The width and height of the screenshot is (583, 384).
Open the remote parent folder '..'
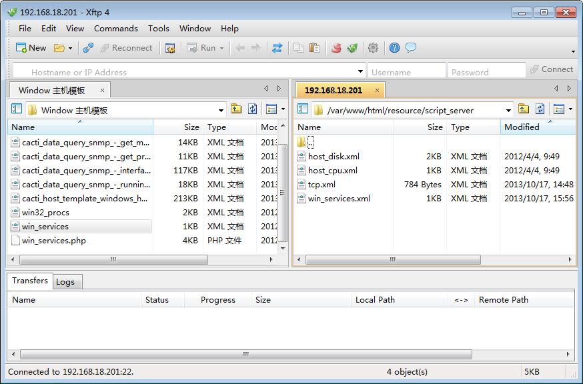click(x=306, y=143)
